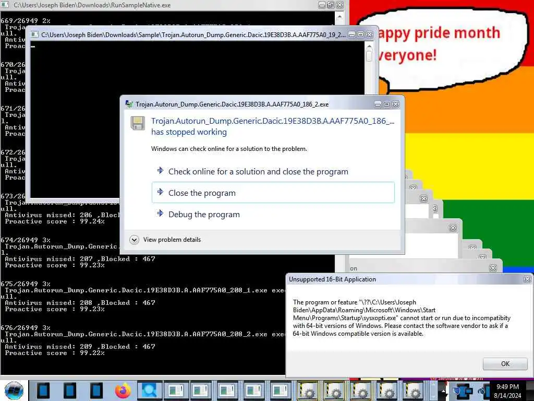Click the crash dialog title bar icon
Viewport: 534px width, 401px height.
[129, 104]
